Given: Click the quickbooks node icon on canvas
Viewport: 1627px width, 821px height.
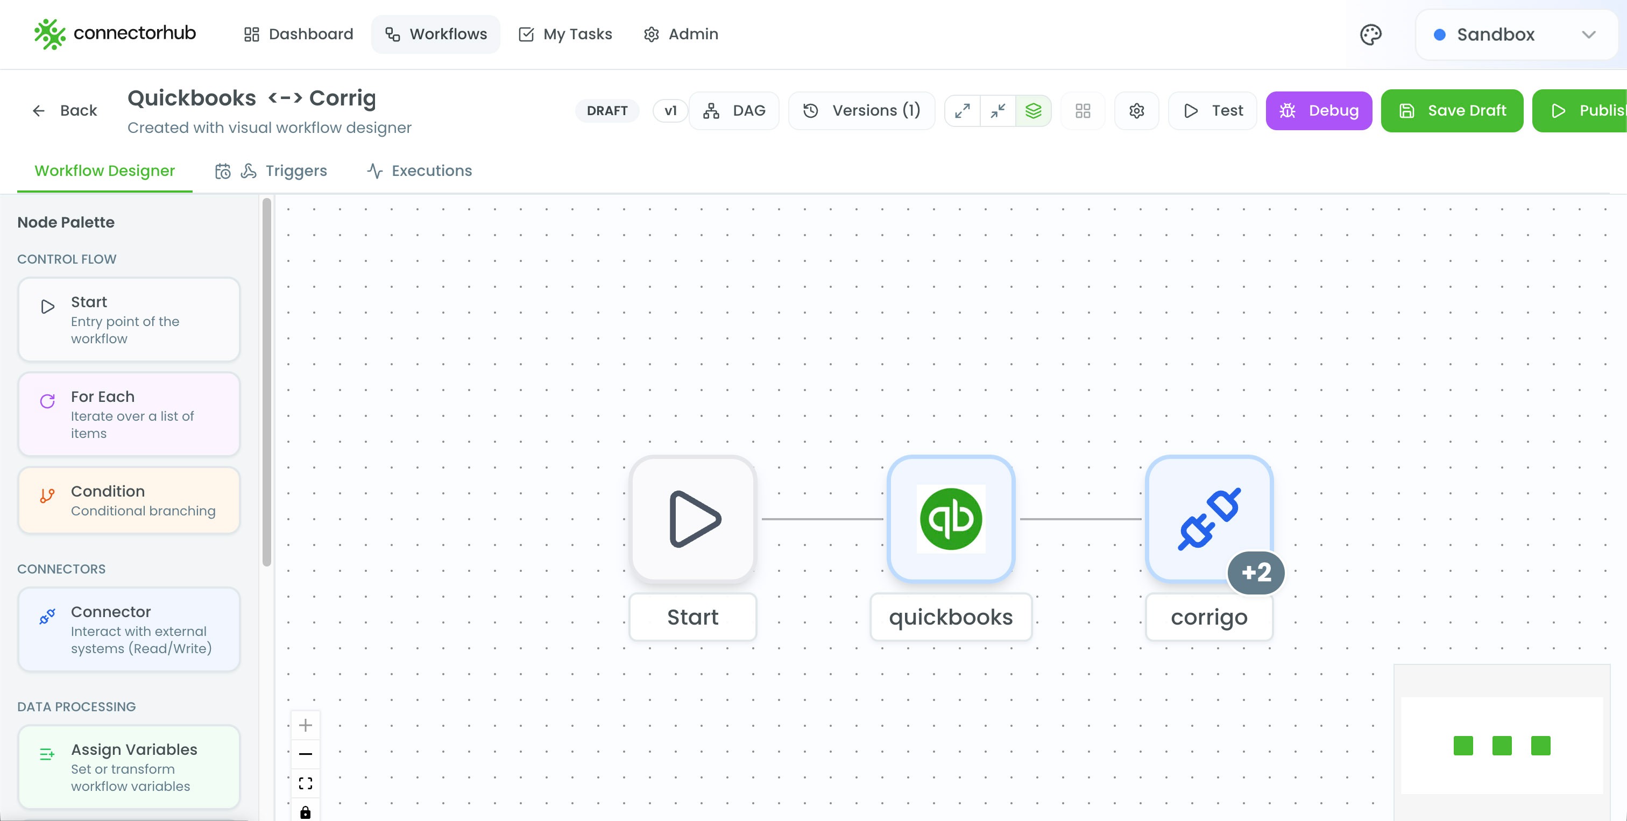Looking at the screenshot, I should point(951,519).
